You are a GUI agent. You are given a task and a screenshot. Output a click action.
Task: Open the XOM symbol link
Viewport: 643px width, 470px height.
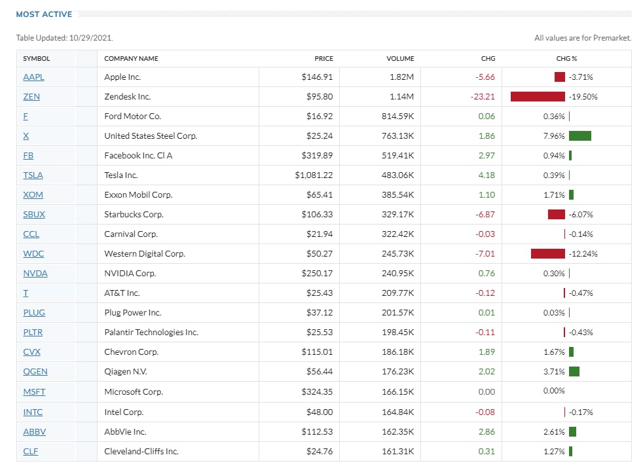point(33,195)
